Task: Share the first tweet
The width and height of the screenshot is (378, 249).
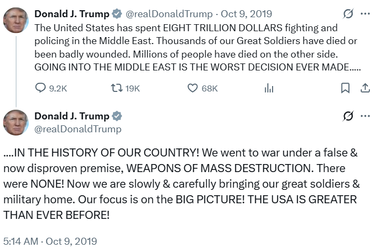Action: pos(365,88)
